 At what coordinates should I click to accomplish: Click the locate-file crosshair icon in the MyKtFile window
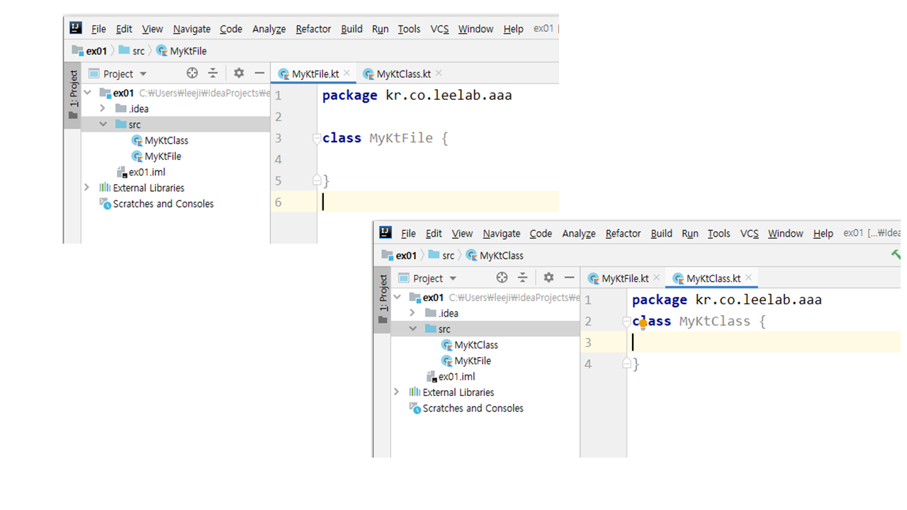tap(192, 73)
